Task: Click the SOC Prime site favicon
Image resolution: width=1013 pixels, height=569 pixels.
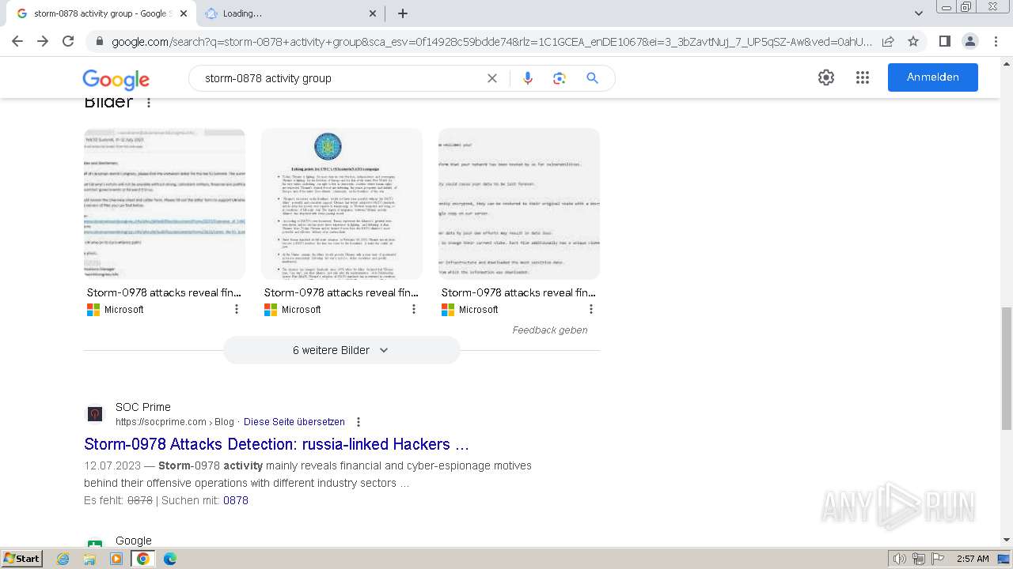Action: click(x=95, y=414)
